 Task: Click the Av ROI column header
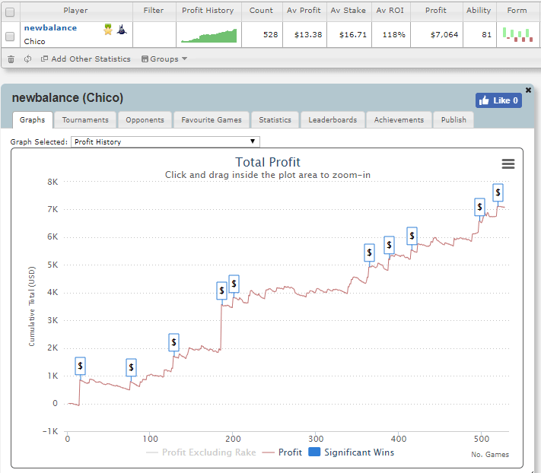(390, 11)
